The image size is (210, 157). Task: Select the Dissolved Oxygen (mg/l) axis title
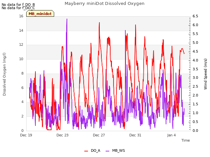[4, 74]
